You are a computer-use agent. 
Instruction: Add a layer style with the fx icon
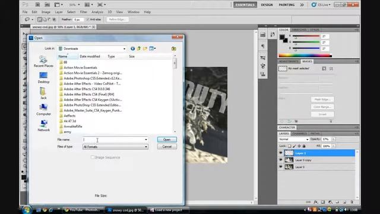(316, 202)
